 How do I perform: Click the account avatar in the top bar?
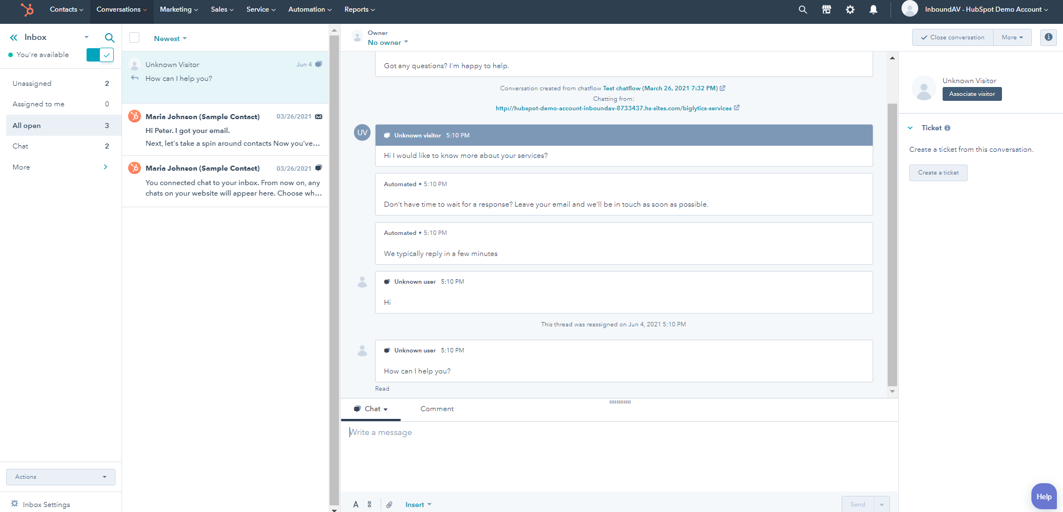pyautogui.click(x=910, y=8)
